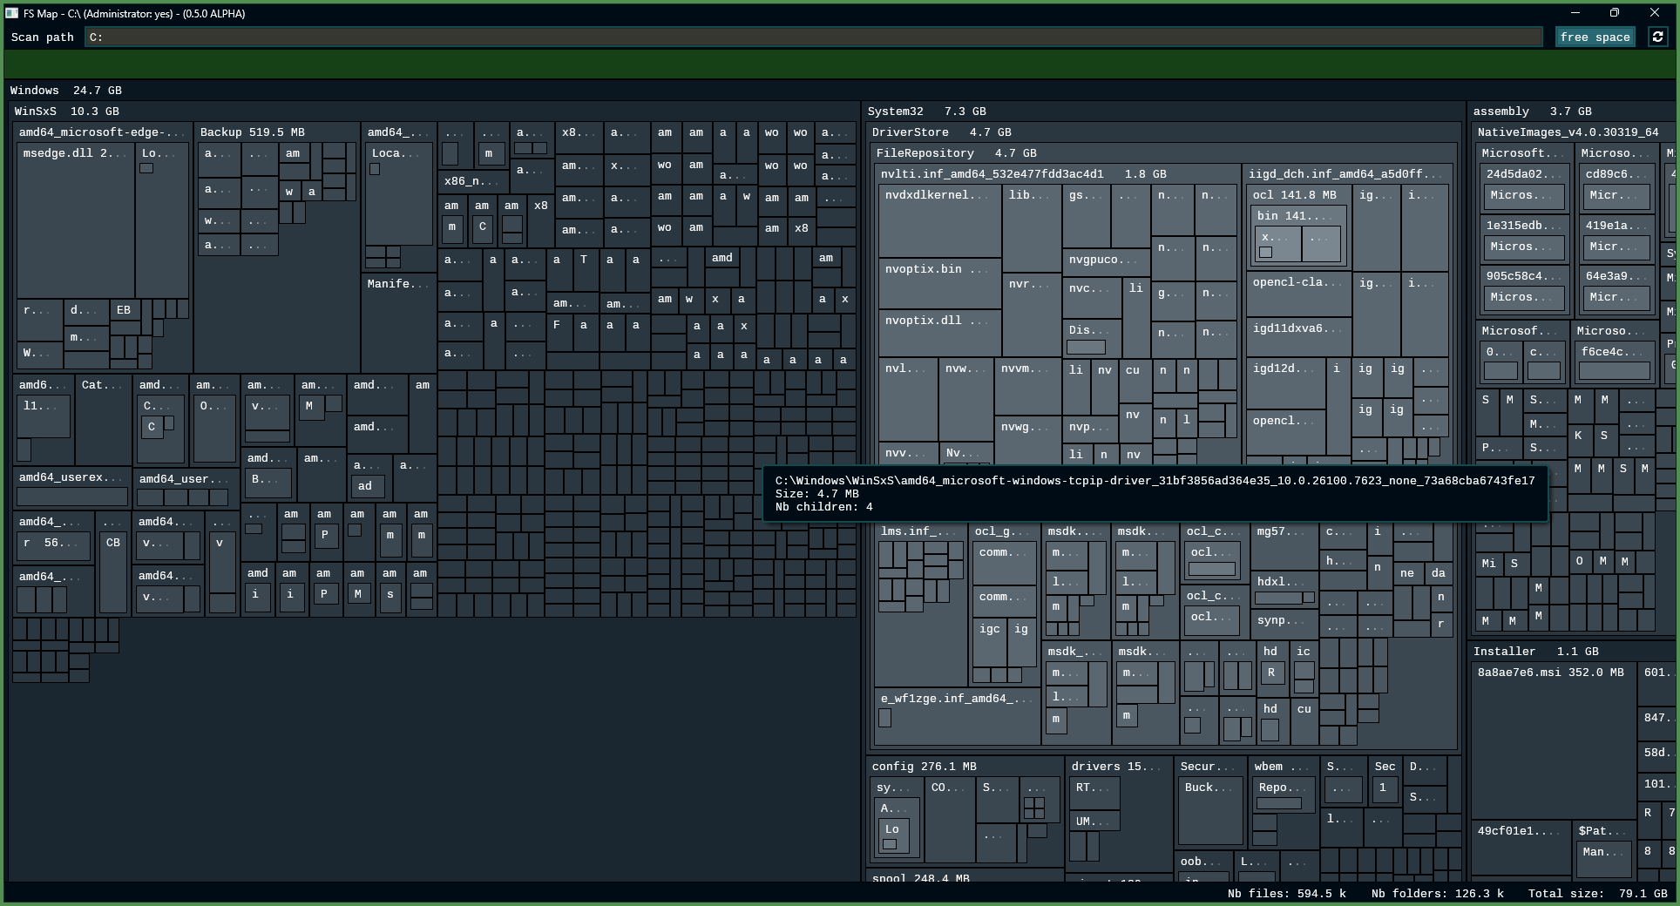Click the nvlti.inf_amd64 1.8 GB folder header
Viewport: 1680px width, 906px height.
coord(1024,174)
